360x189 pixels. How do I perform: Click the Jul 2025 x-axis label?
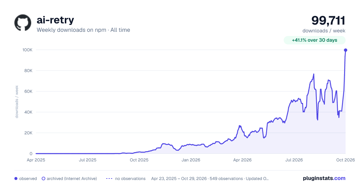point(88,160)
